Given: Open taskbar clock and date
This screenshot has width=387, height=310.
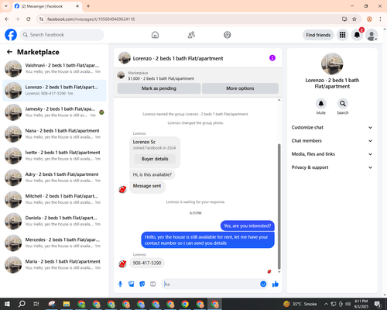Looking at the screenshot, I should tap(361, 304).
